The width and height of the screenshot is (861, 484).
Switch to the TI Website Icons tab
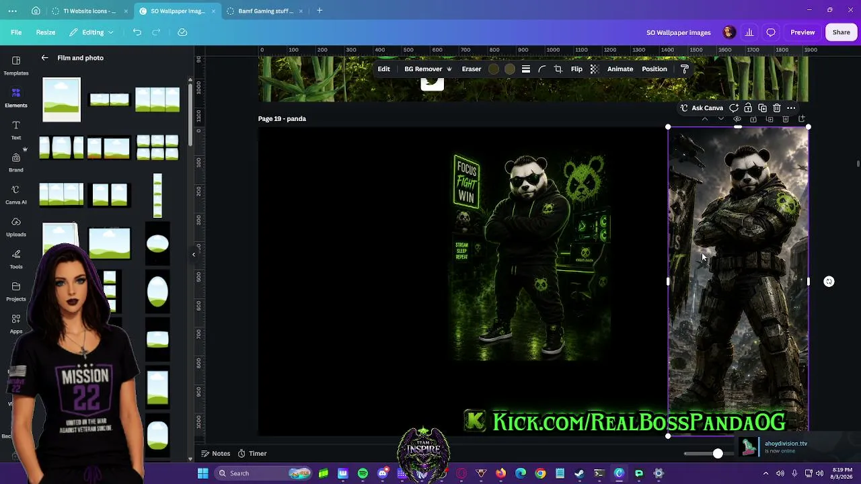89,11
